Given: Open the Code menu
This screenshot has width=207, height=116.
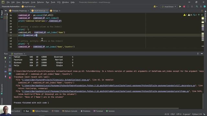Looking at the screenshot, I should (33, 2).
